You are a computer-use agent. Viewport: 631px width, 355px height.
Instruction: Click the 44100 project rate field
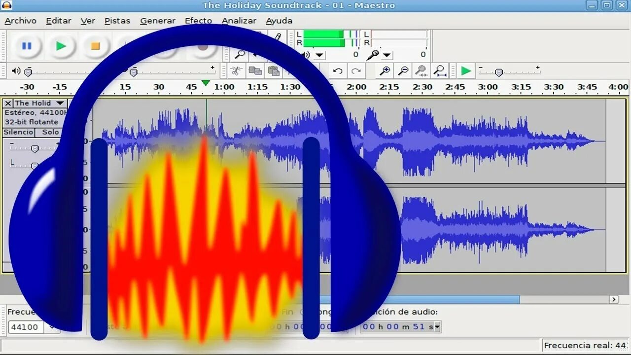[26, 327]
